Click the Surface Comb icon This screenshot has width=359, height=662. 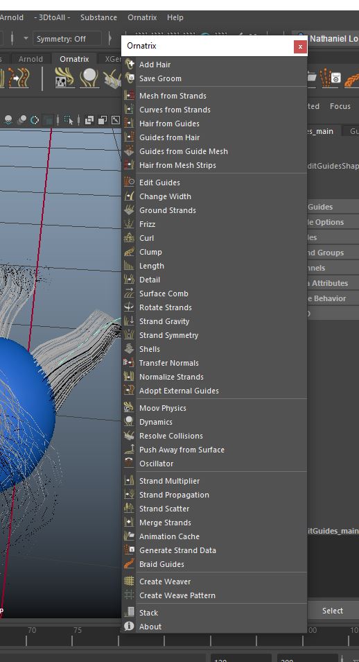[x=129, y=294]
